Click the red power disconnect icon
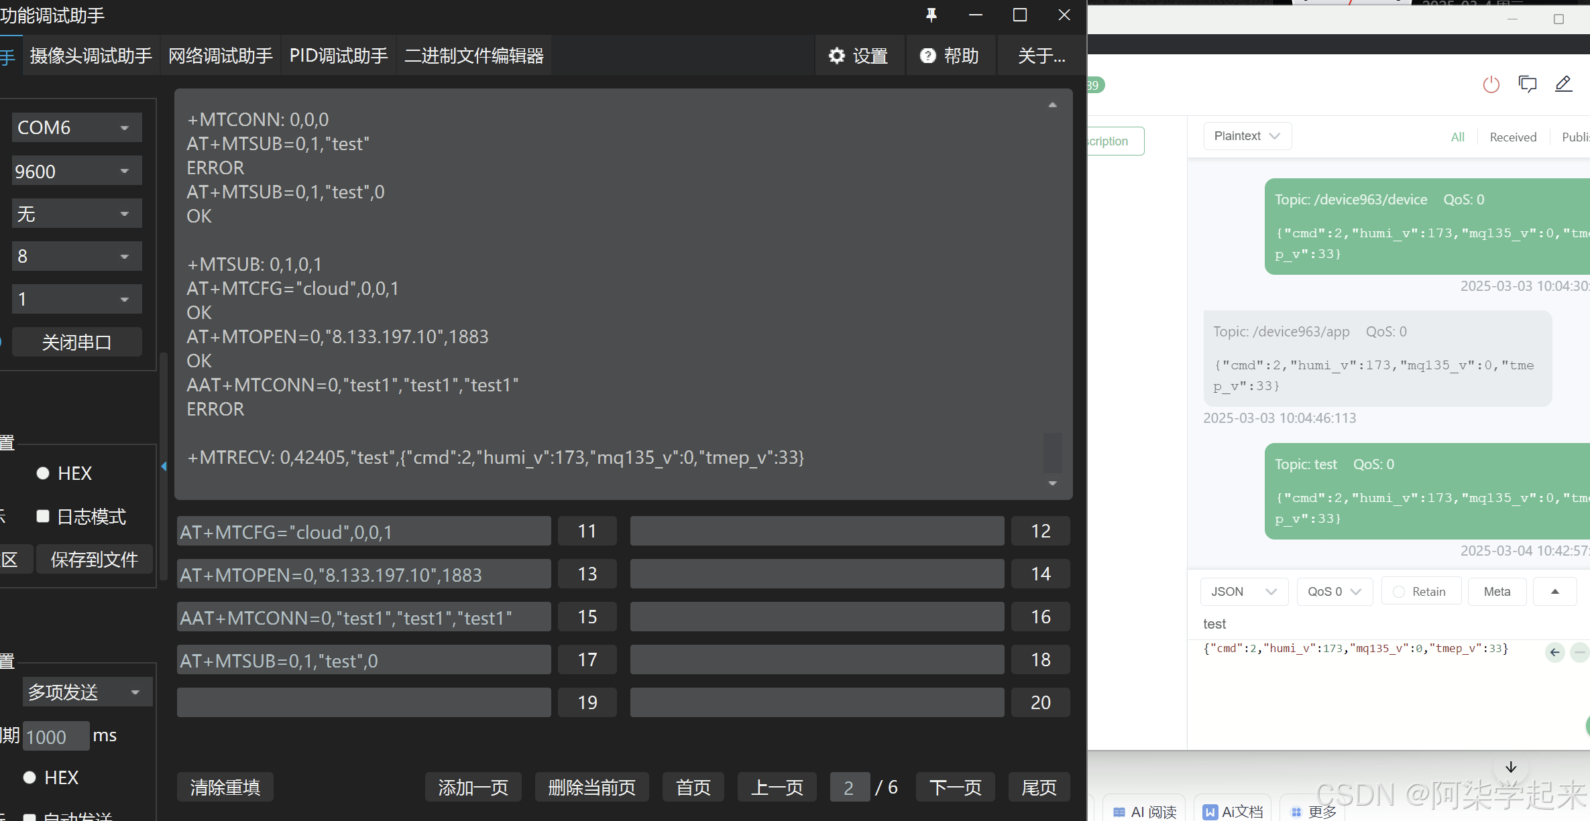Viewport: 1590px width, 821px height. pyautogui.click(x=1491, y=84)
